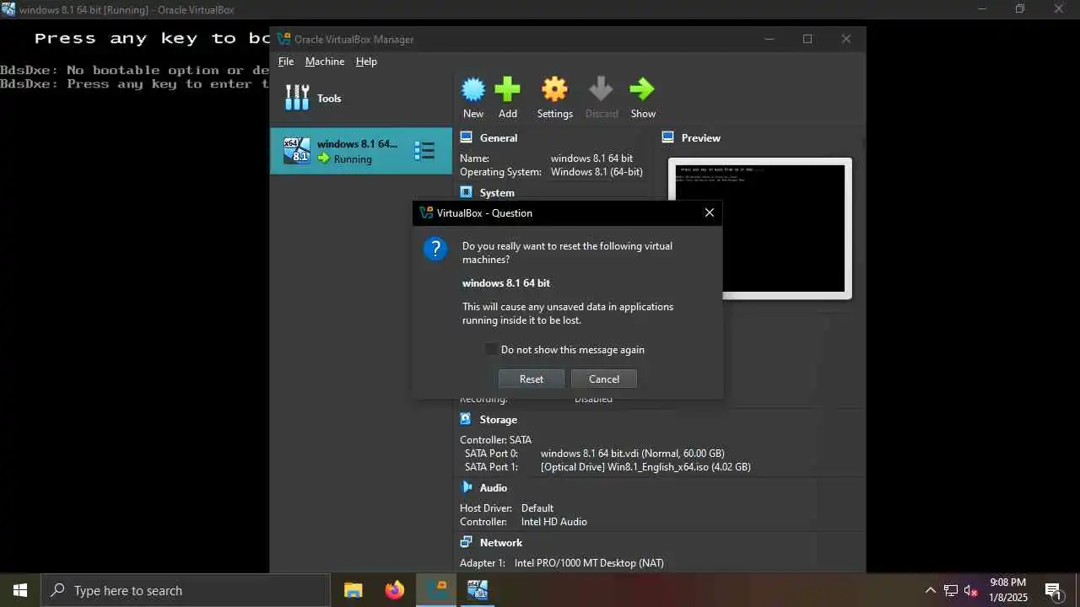Open the VM list menu icon
Viewport: 1080px width, 607px height.
[x=424, y=151]
